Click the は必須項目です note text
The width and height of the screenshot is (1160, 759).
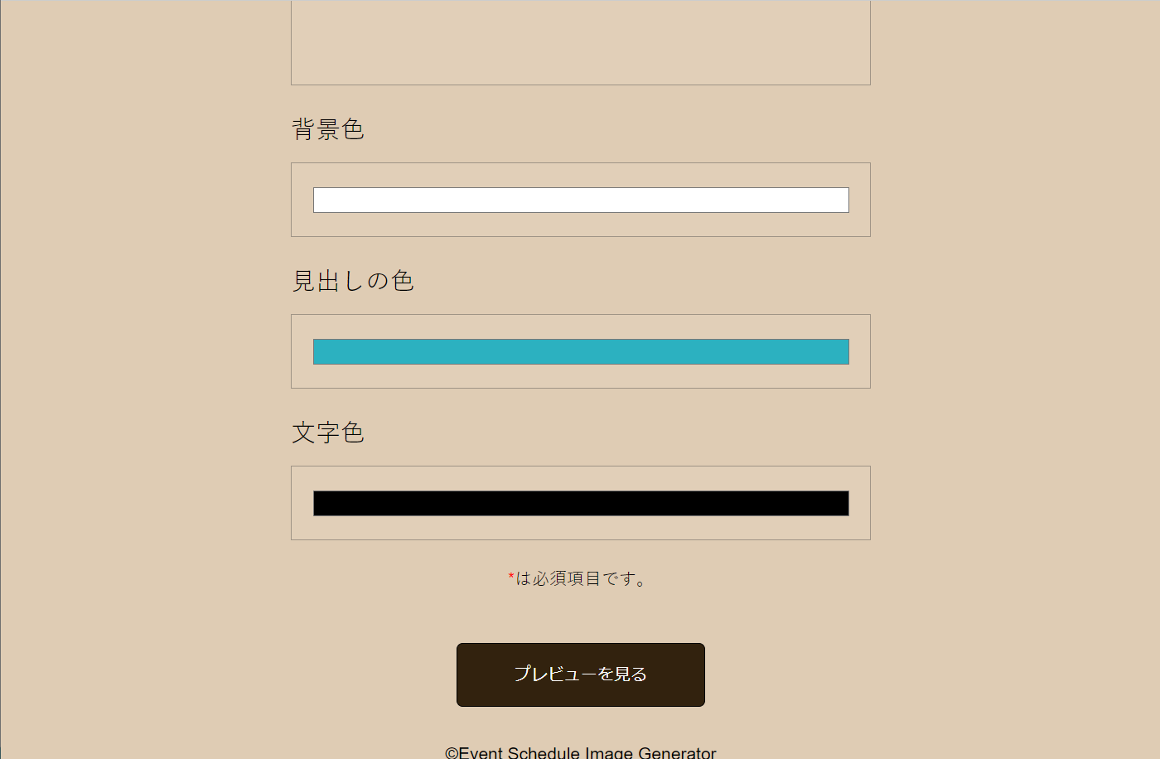[582, 578]
